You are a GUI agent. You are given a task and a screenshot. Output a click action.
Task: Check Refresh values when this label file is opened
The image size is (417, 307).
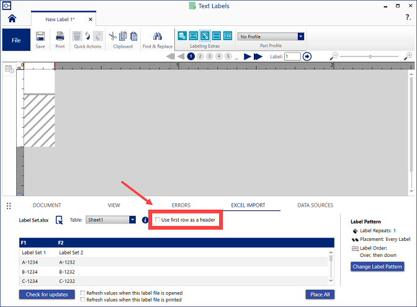tap(84, 293)
